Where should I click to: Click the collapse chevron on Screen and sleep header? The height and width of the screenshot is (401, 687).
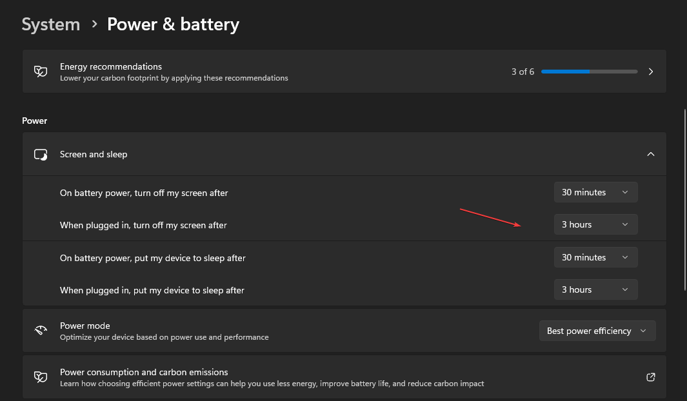650,154
